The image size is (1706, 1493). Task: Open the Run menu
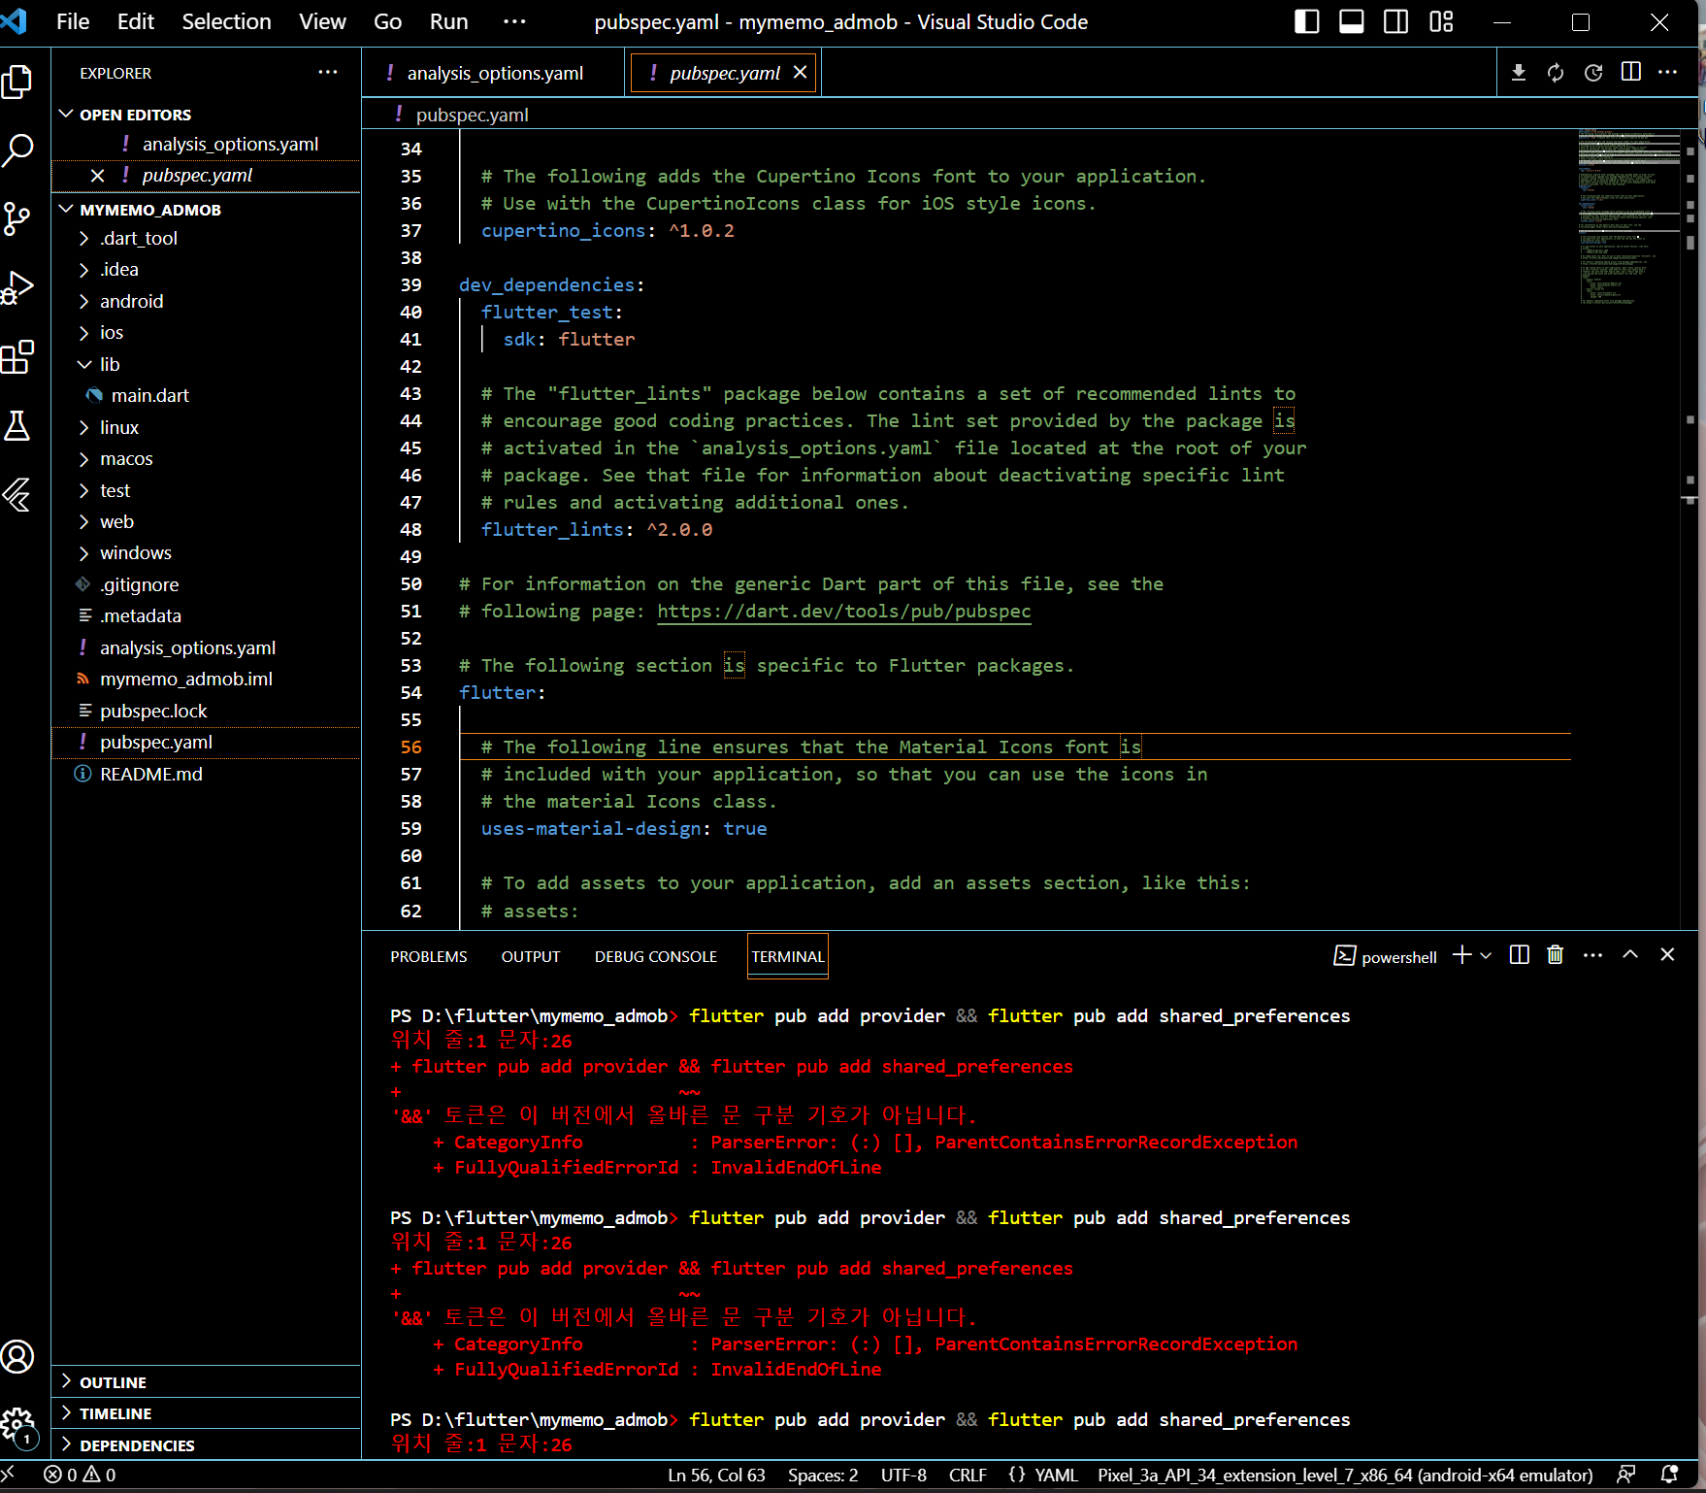coord(448,21)
